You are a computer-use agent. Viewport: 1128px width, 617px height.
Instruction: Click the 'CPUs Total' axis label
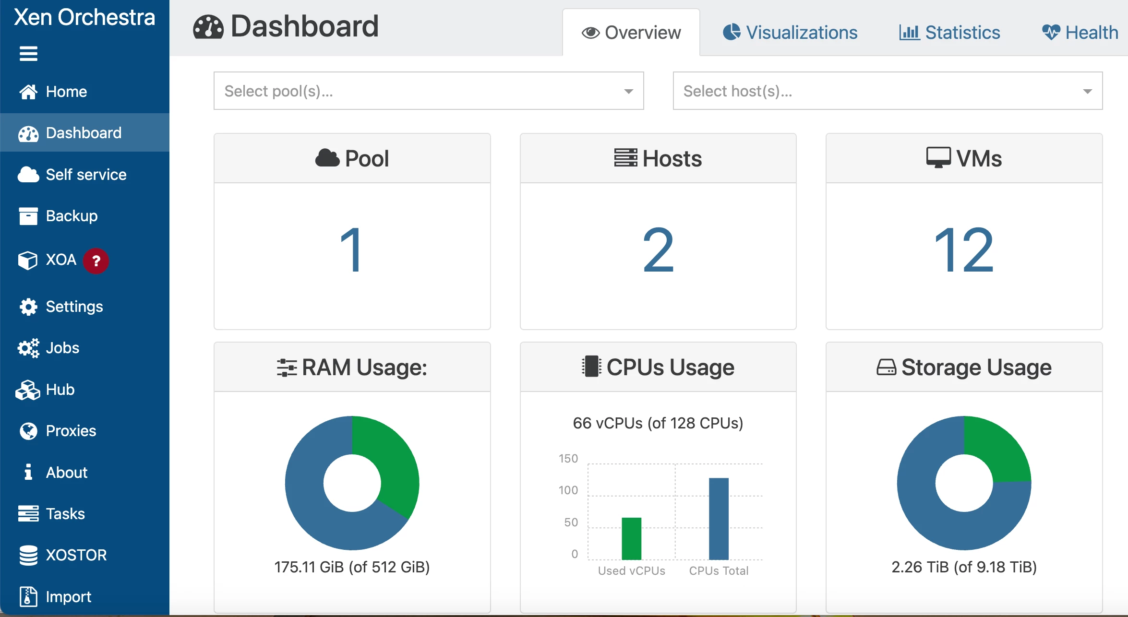(x=719, y=571)
